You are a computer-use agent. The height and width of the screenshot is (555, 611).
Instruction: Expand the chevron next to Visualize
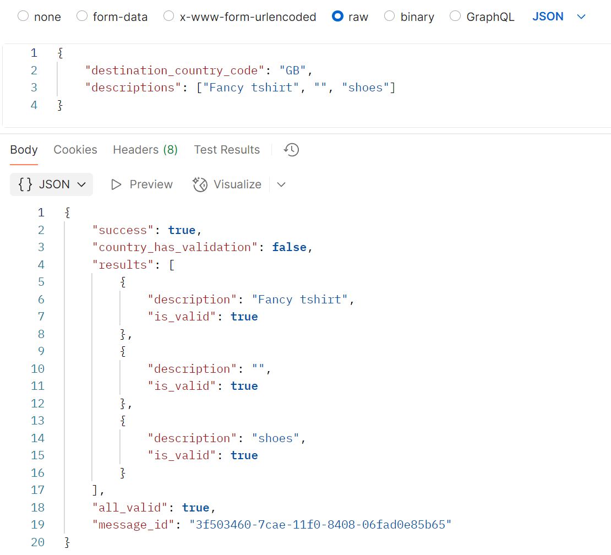point(281,184)
